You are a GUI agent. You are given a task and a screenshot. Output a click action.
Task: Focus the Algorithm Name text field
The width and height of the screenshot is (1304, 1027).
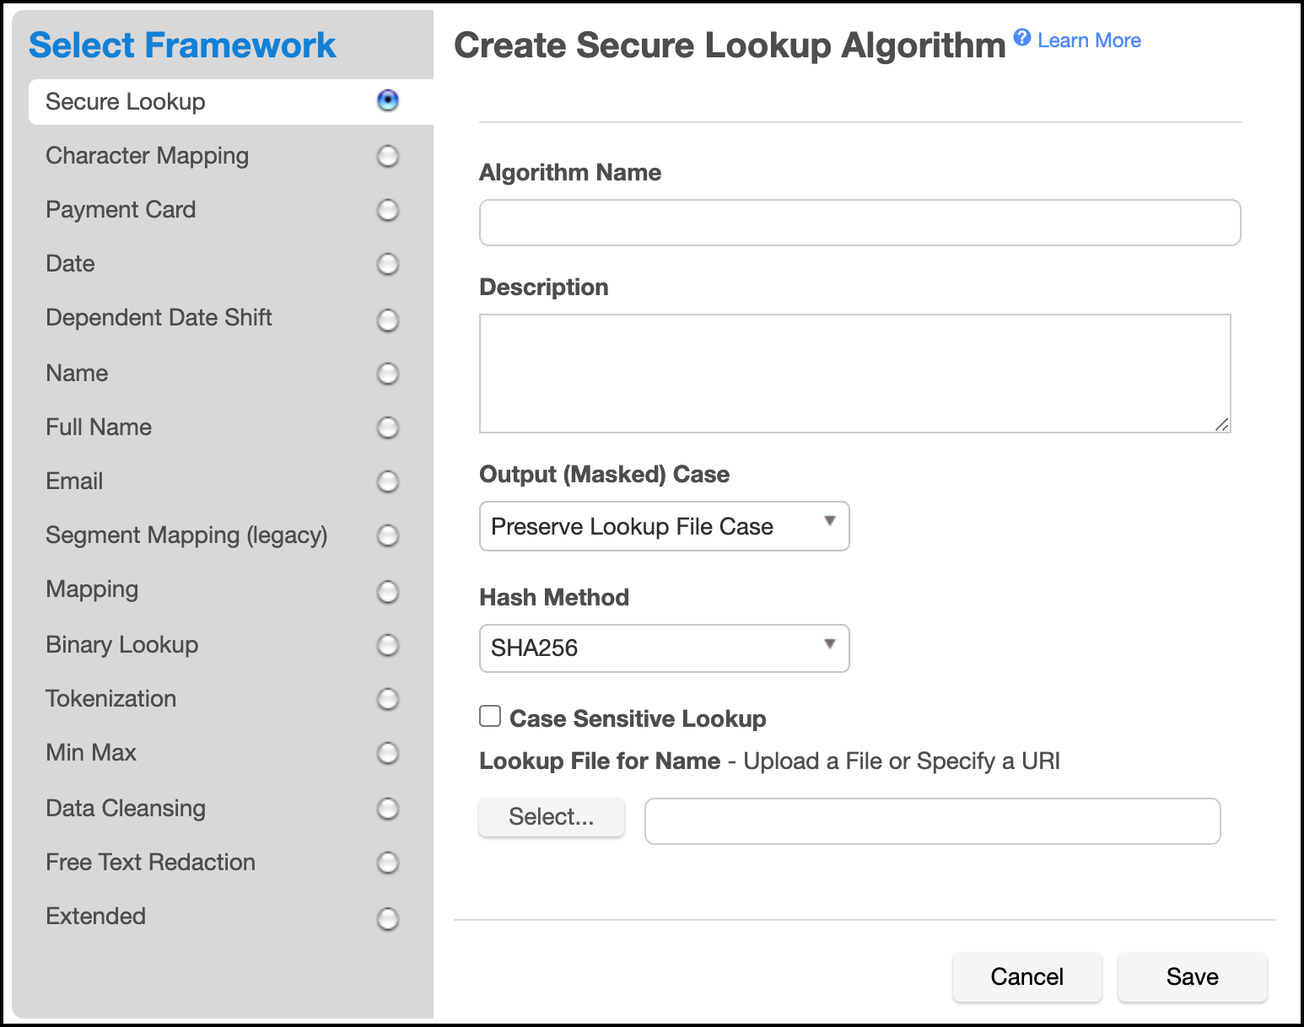coord(859,223)
